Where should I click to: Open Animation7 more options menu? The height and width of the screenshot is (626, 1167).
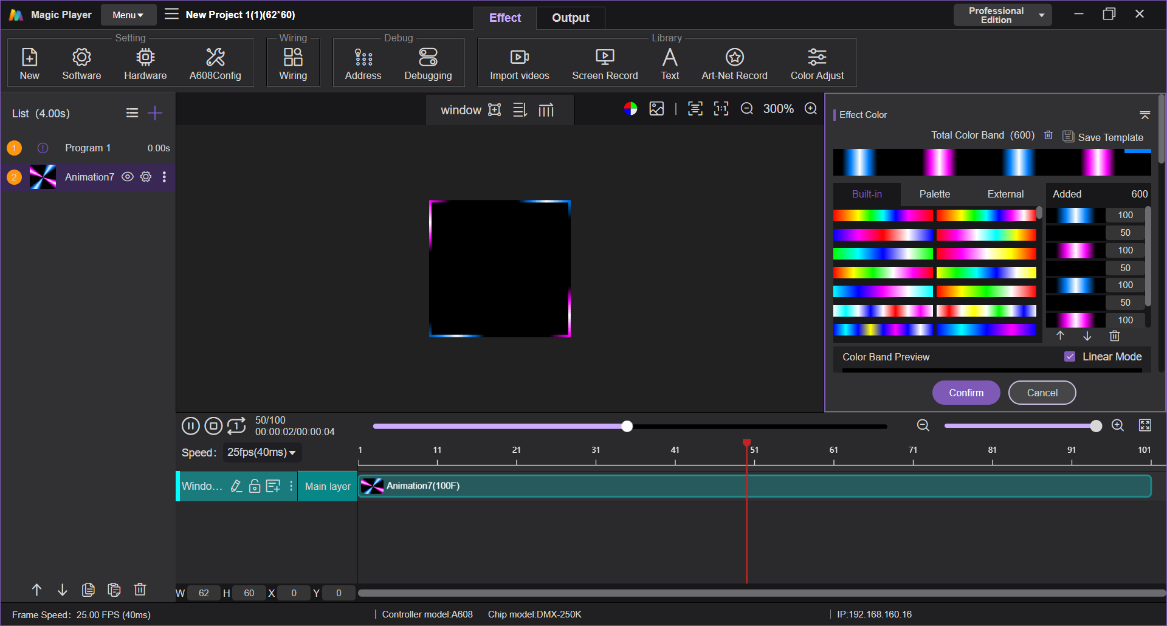tap(164, 177)
